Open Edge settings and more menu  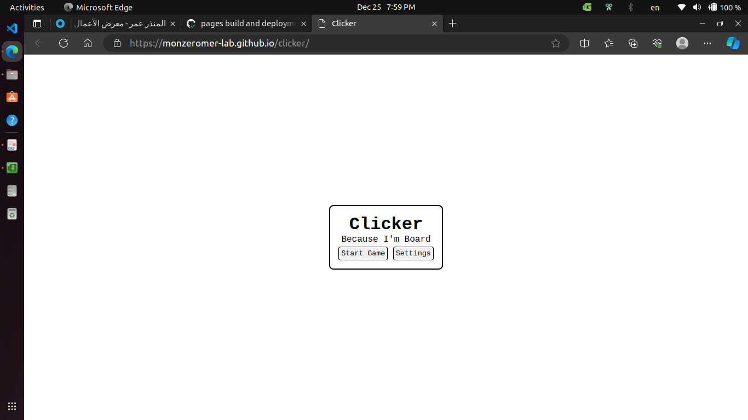pyautogui.click(x=707, y=43)
